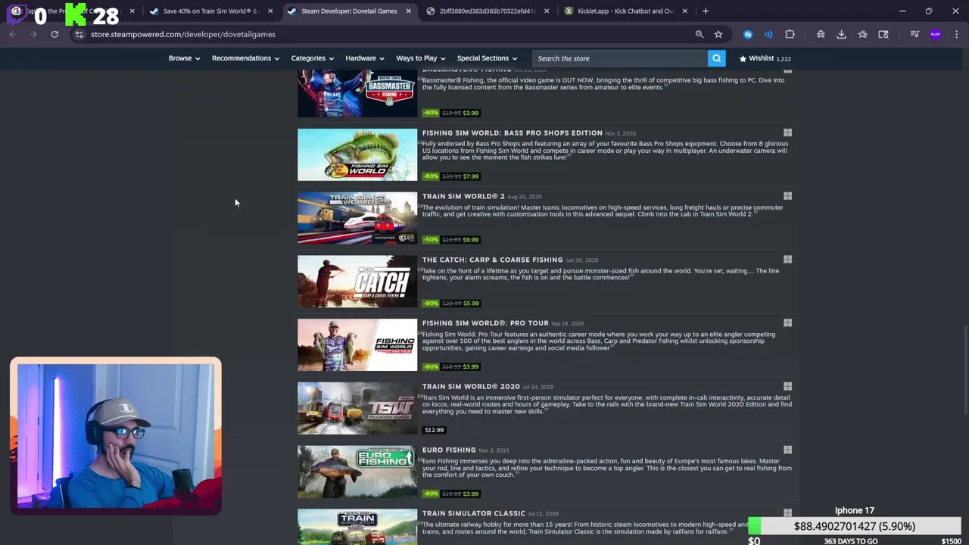Close the Save 40% on Train Sim World tab
Screen dimensions: 969x545
point(270,11)
